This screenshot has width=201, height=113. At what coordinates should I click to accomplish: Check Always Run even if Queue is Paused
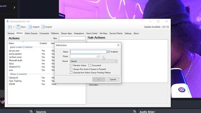[71, 69]
